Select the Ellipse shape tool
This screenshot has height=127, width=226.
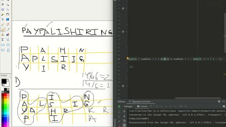[x=3, y=50]
